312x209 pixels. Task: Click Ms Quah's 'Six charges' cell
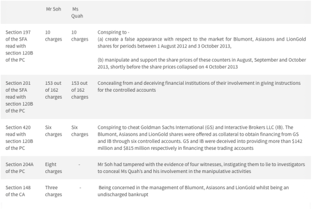[x=80, y=131]
